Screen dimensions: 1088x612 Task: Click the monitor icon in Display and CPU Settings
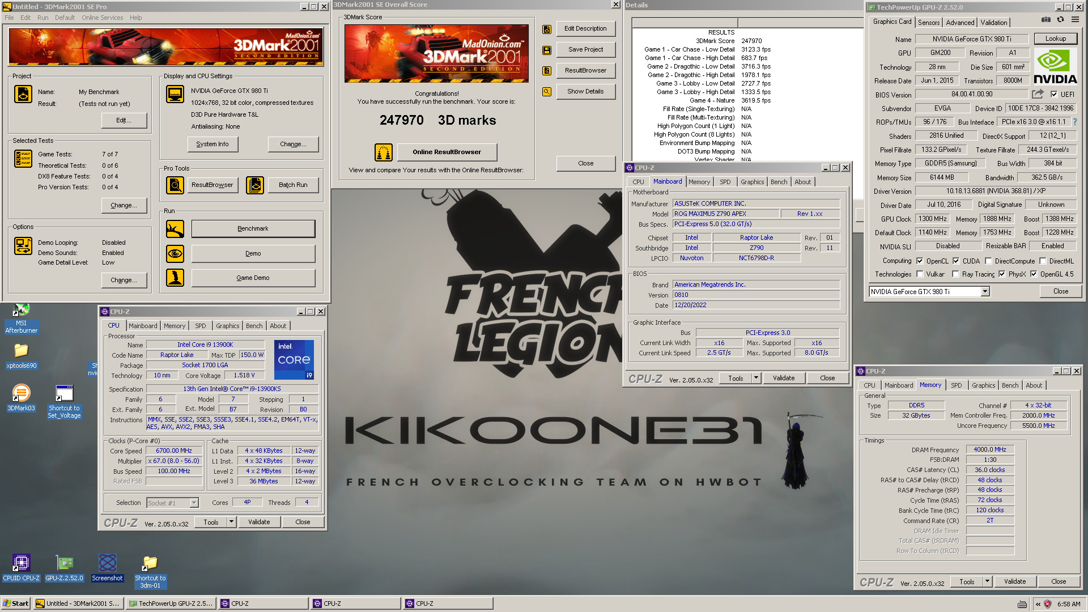(x=175, y=94)
